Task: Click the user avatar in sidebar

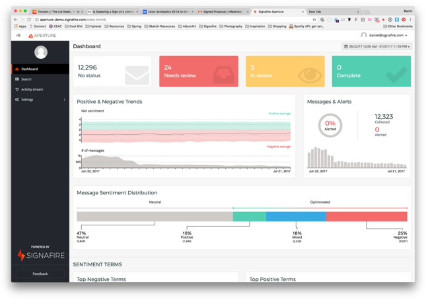Action: point(40,52)
